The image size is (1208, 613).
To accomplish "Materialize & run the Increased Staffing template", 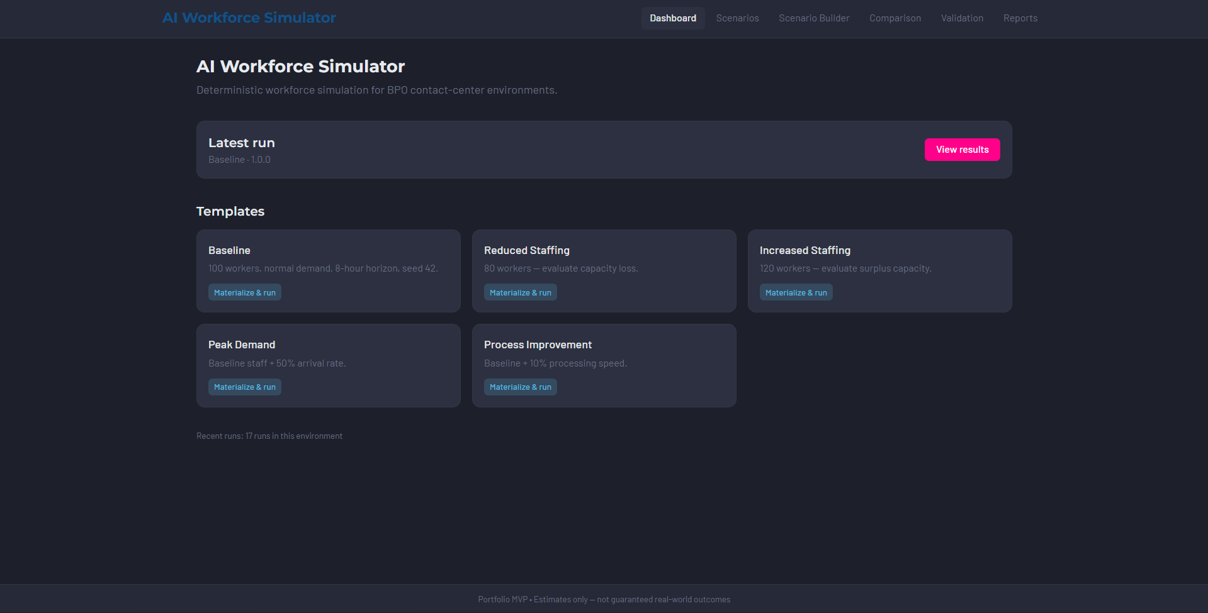I will pos(796,292).
